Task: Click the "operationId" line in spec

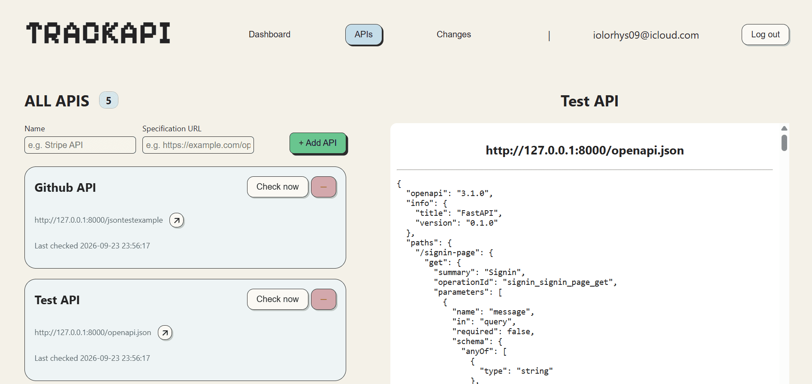Action: 525,282
